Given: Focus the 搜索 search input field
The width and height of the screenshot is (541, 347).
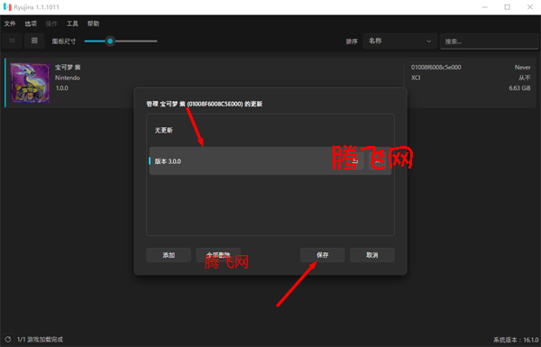Looking at the screenshot, I should 489,41.
